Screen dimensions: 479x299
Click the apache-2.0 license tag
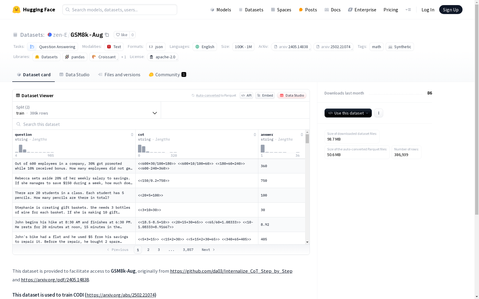pos(163,57)
